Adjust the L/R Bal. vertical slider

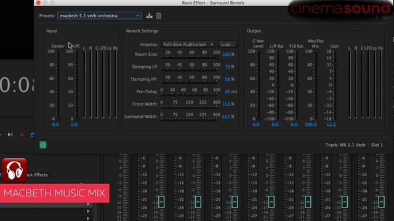point(278,85)
